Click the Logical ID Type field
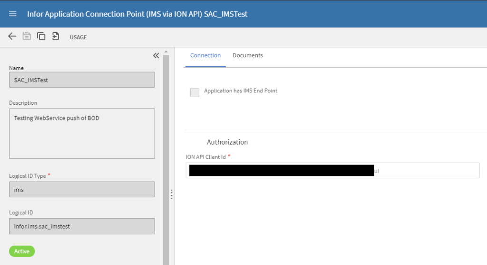 82,190
